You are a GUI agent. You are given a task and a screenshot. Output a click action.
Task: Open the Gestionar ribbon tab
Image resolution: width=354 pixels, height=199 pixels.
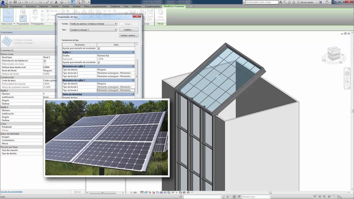click(x=137, y=6)
